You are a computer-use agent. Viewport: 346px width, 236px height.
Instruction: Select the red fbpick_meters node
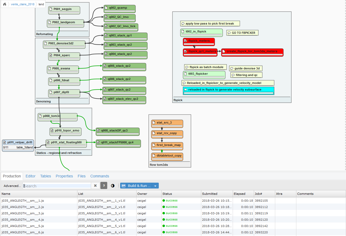[199, 41]
